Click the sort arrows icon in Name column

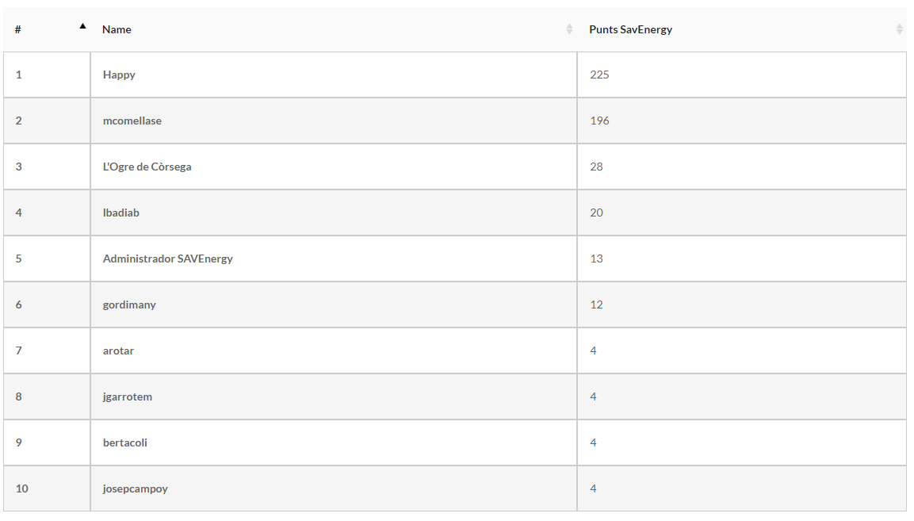[569, 29]
